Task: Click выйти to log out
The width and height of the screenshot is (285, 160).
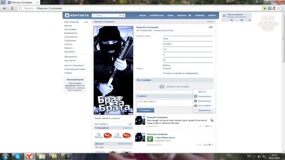Action: click(x=212, y=16)
